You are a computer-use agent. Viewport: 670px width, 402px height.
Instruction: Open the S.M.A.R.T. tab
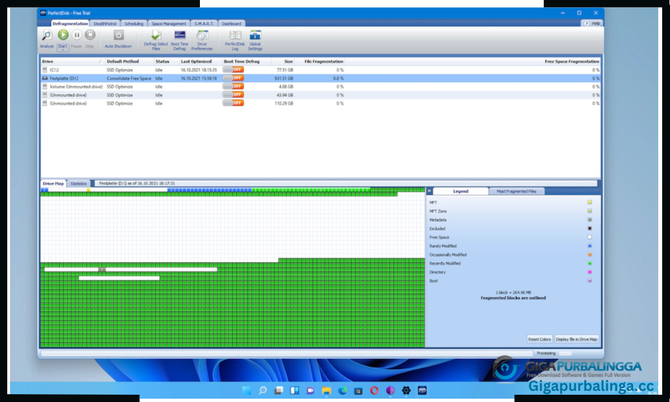point(204,23)
